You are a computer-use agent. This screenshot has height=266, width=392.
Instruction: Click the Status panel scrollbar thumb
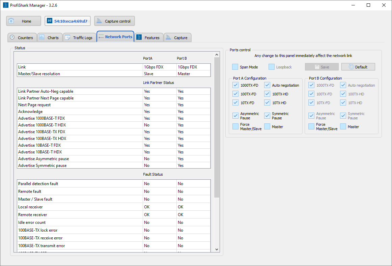click(217, 127)
